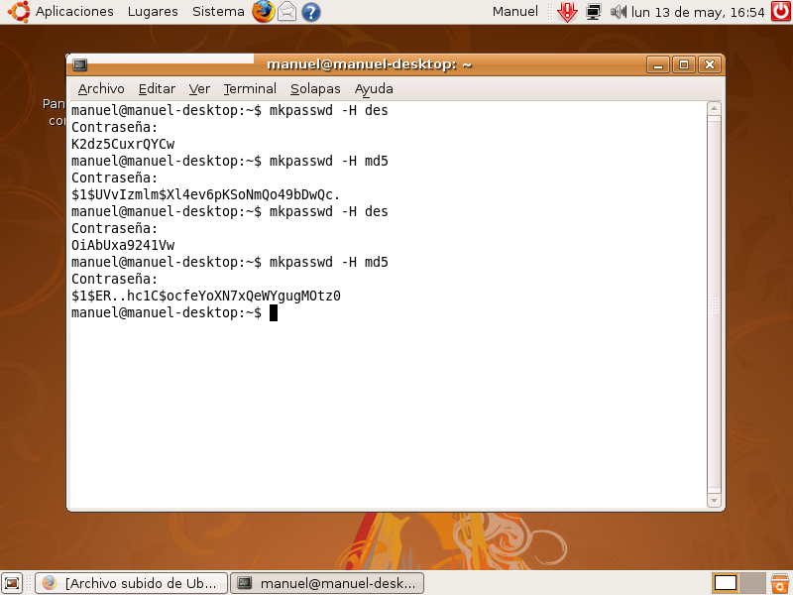Open the Terminal menu in the terminal window
Screen dimensions: 793x595
click(x=249, y=88)
